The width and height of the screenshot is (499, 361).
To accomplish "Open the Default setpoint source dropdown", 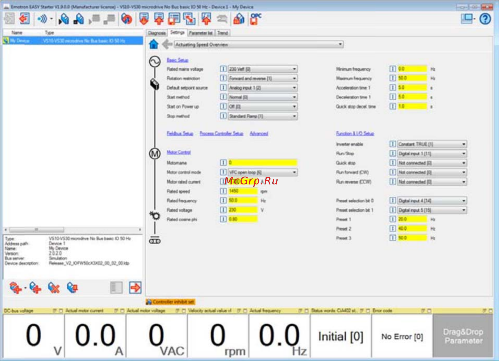I will click(x=263, y=88).
